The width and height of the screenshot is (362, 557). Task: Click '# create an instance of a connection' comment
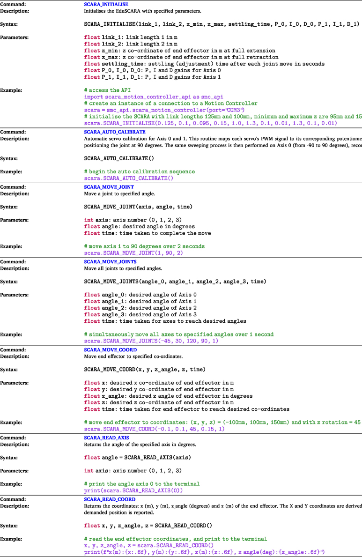click(170, 104)
